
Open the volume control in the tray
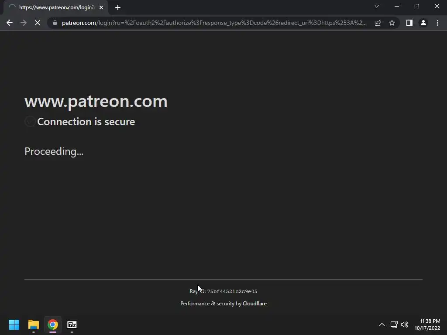405,325
